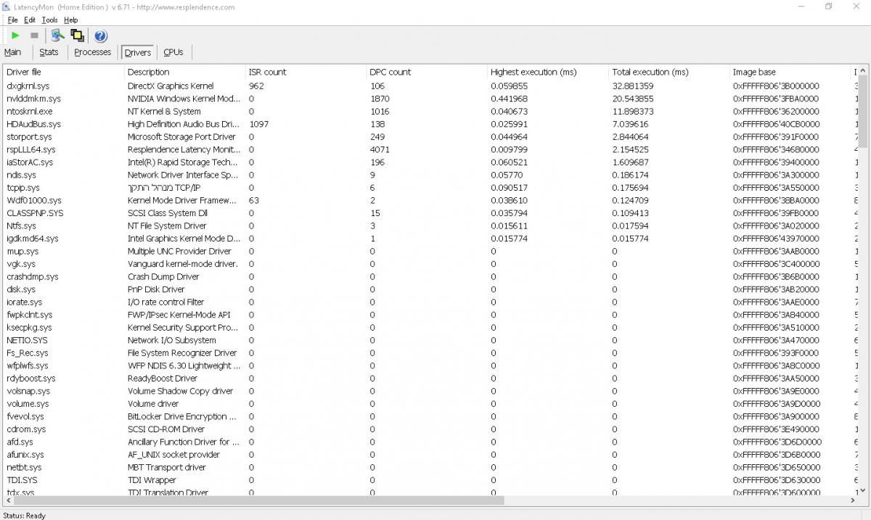The height and width of the screenshot is (520, 871).
Task: Select the Wdf01000.sys row
Action: click(430, 200)
